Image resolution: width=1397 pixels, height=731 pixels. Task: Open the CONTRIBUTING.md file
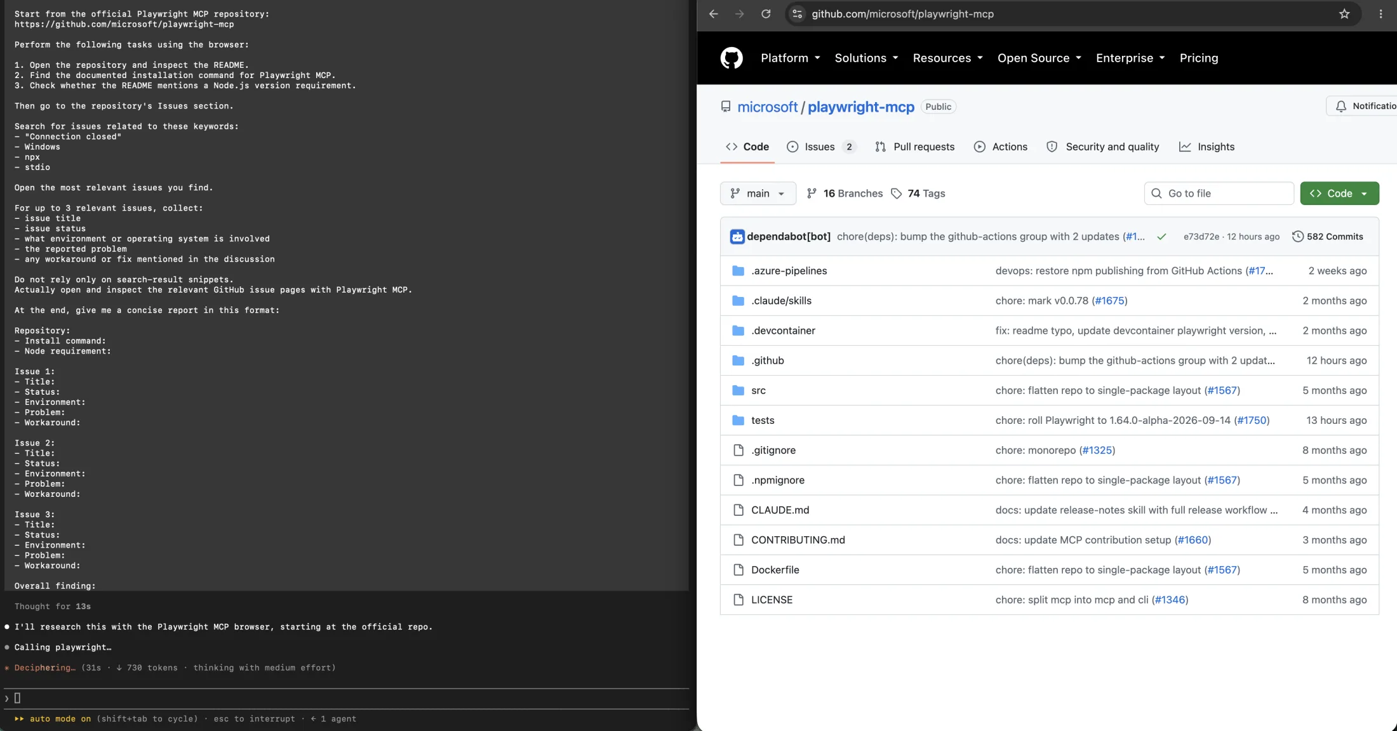798,540
